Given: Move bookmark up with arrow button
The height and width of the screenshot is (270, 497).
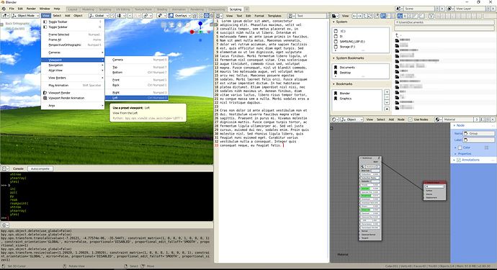Looking at the screenshot, I should pos(387,109).
